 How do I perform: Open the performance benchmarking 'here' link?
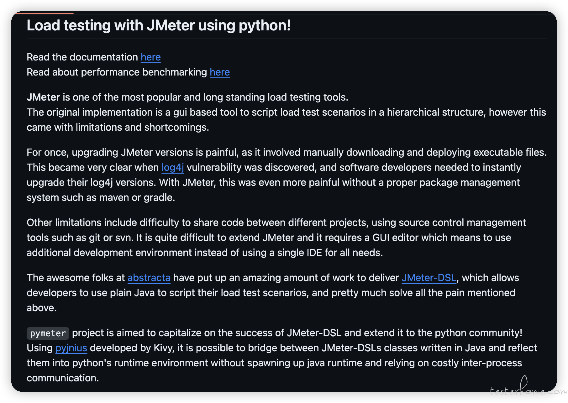(220, 72)
